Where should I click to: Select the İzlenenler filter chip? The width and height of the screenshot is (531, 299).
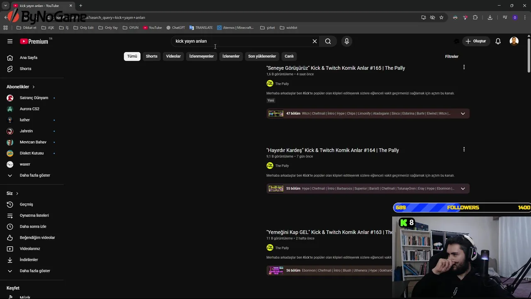coord(231,56)
